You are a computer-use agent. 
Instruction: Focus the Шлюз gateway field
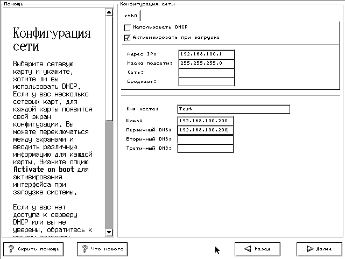[x=205, y=121]
